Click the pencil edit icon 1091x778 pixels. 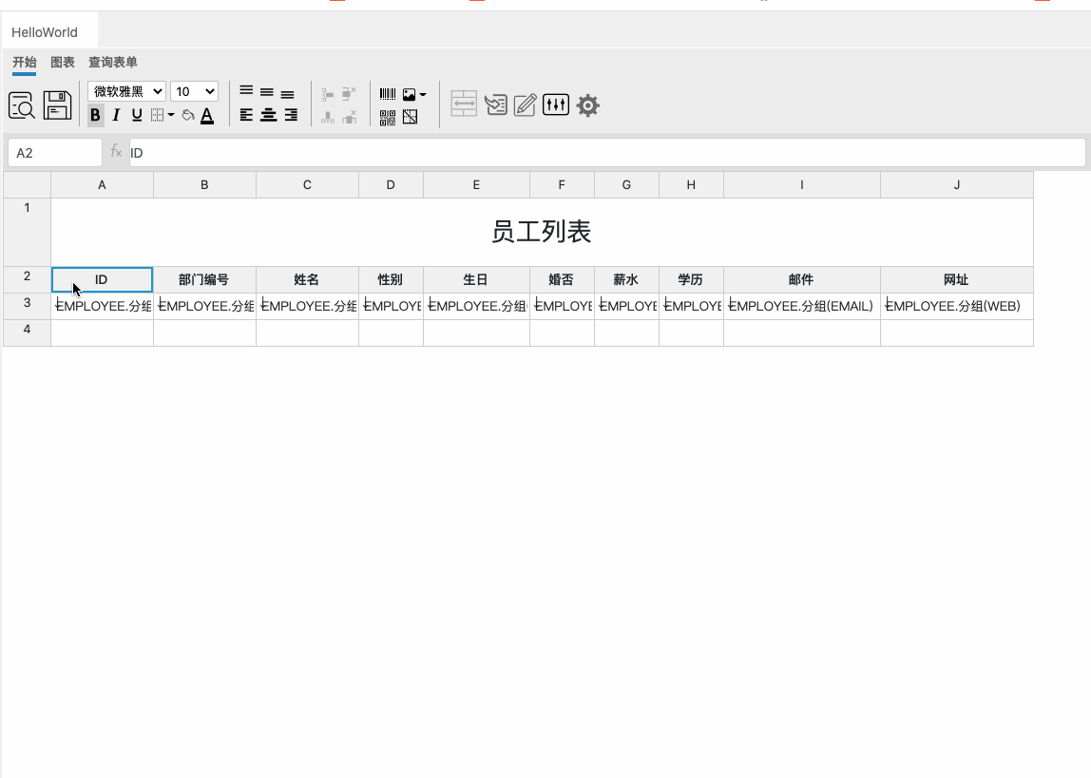(x=525, y=104)
